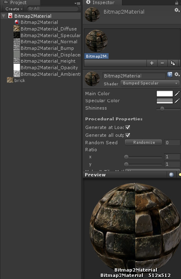The image size is (181, 279).
Task: Open the Bumped Specular shader dropdown
Action: [x=150, y=83]
